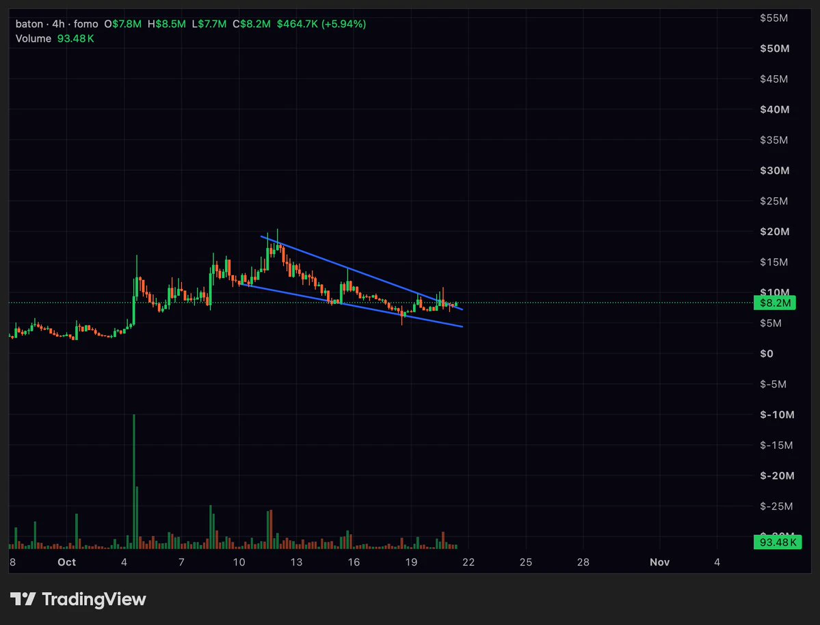The height and width of the screenshot is (625, 820).
Task: Click the $-20M price axis label
Action: pyautogui.click(x=777, y=476)
